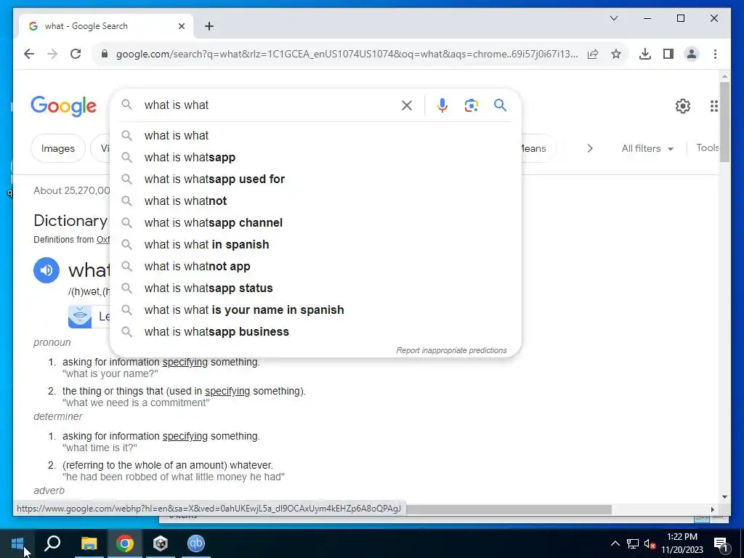This screenshot has width=744, height=558.
Task: Open File Explorer from taskbar
Action: pos(89,543)
